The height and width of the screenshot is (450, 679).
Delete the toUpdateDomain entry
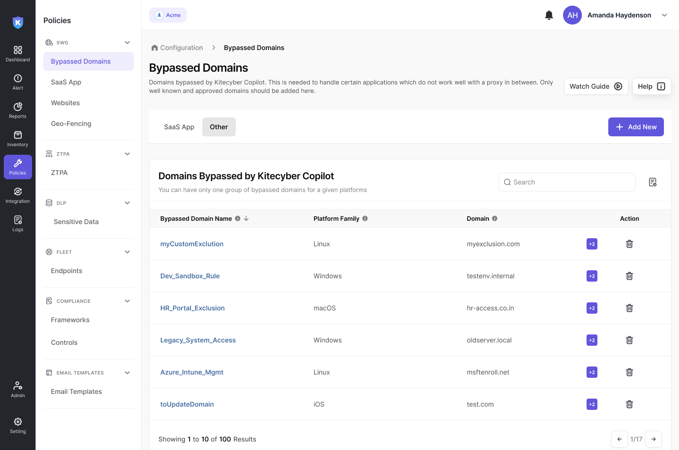(x=629, y=404)
